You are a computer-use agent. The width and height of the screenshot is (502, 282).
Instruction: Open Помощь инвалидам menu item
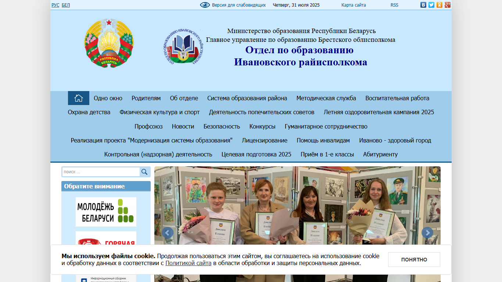coord(323,140)
